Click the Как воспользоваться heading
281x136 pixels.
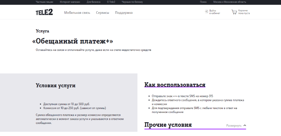click(175, 85)
